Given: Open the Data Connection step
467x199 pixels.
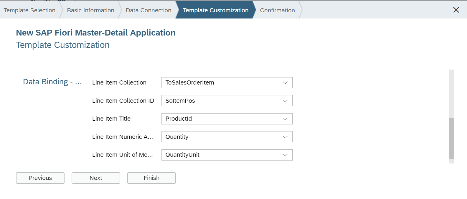Looking at the screenshot, I should click(x=148, y=10).
